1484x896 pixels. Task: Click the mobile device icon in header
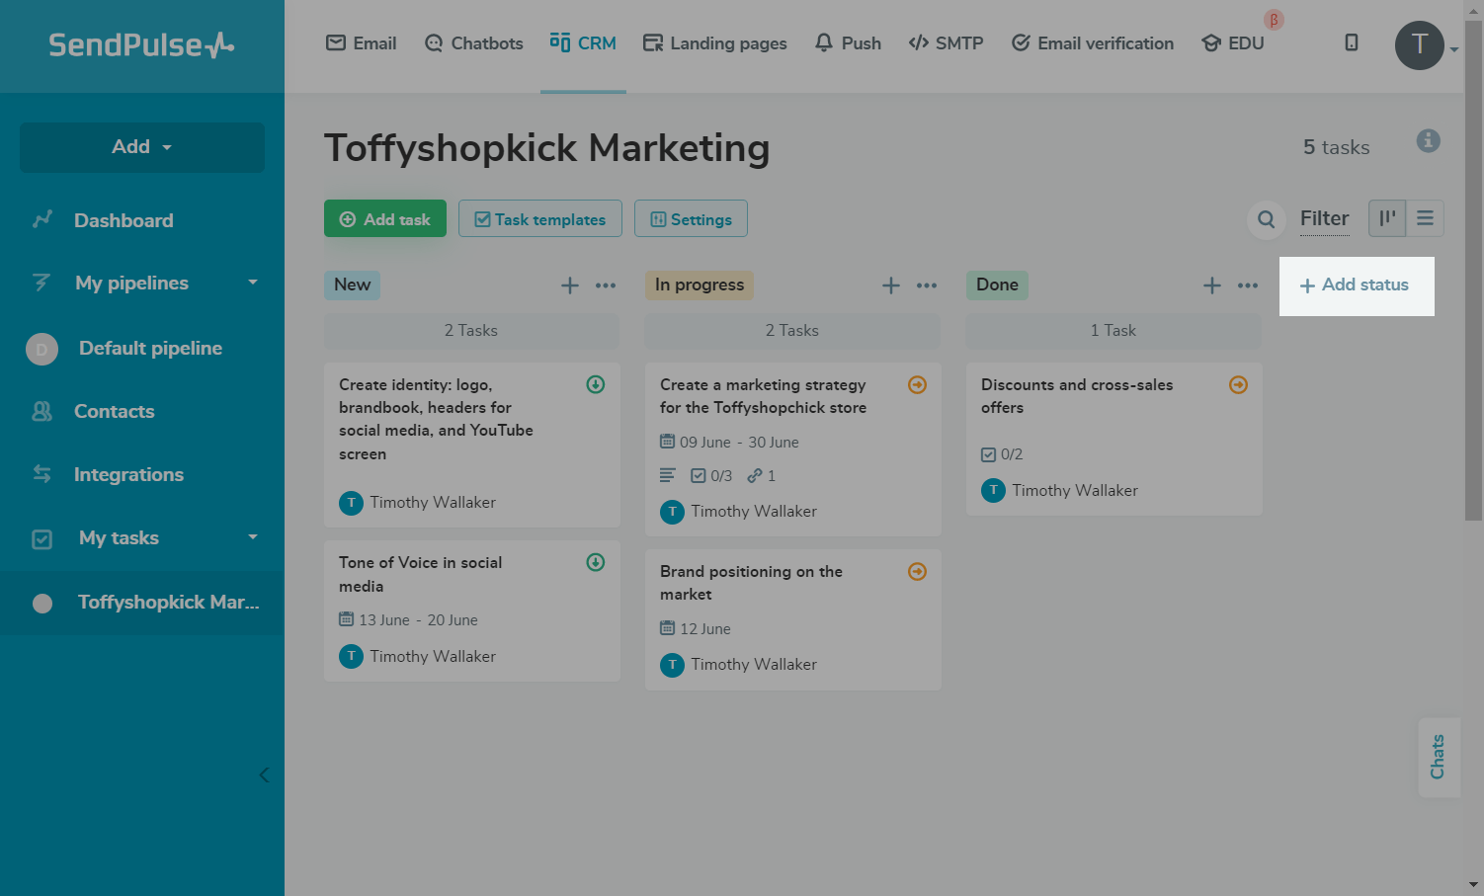coord(1351,43)
